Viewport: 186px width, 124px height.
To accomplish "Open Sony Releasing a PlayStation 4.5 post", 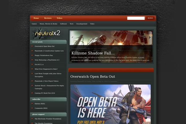I will click(x=47, y=60).
